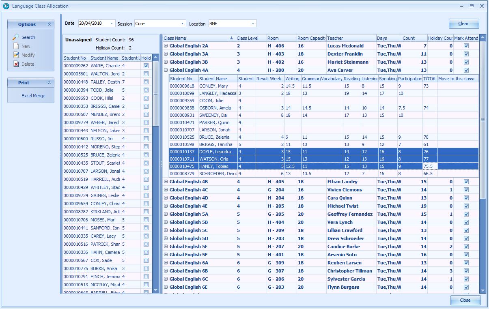Collapse the Print panel chevron
This screenshot has width=489, height=309.
click(49, 83)
